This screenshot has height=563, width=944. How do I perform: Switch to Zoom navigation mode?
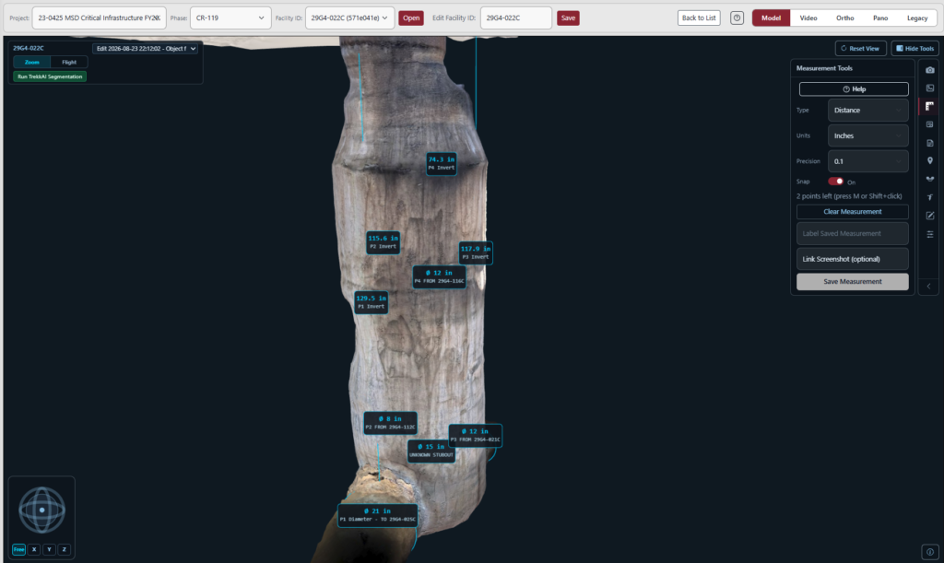(32, 62)
